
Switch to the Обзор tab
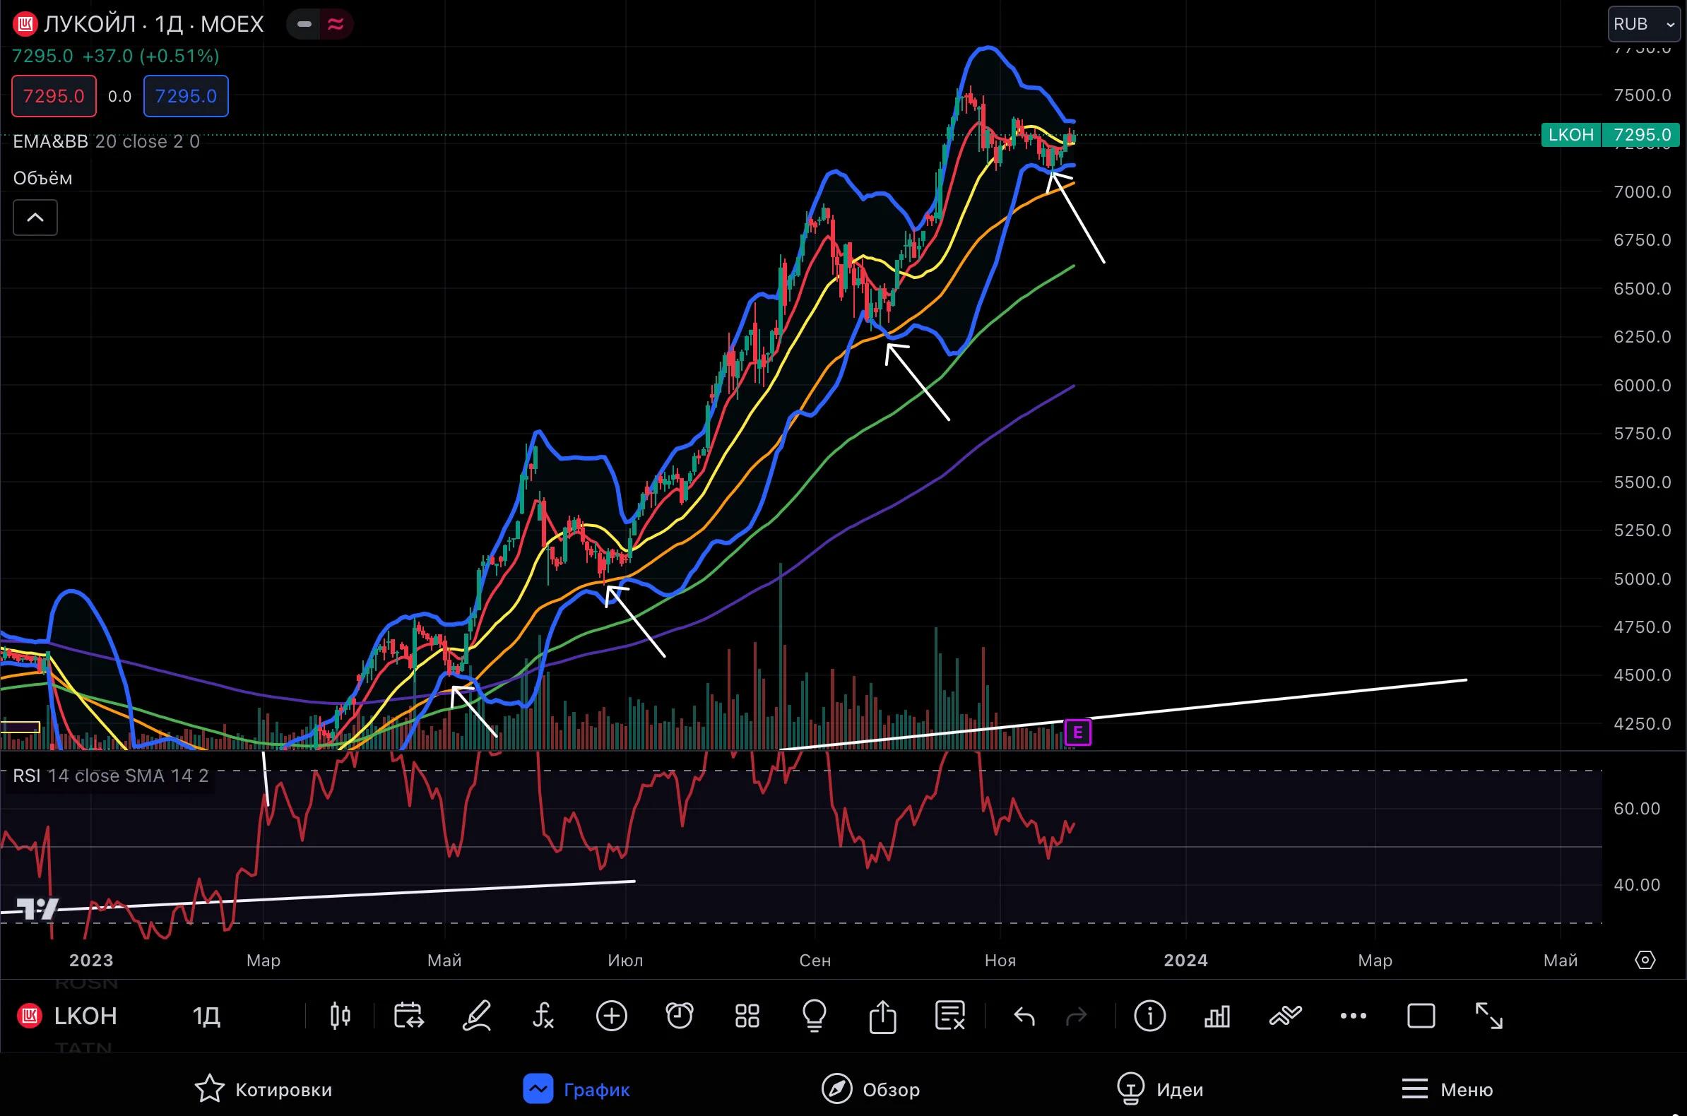click(870, 1089)
